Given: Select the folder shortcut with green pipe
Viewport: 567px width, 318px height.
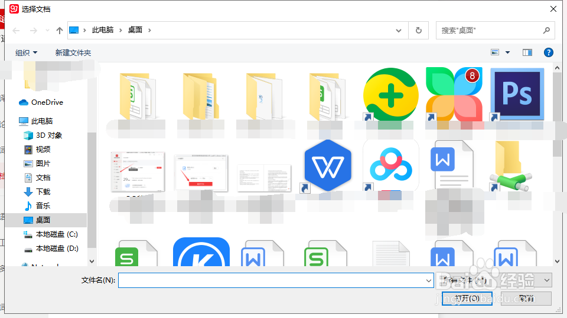Looking at the screenshot, I should click(510, 166).
